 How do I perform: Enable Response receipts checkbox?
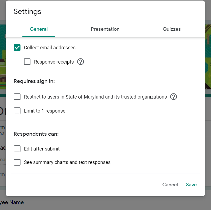point(27,62)
